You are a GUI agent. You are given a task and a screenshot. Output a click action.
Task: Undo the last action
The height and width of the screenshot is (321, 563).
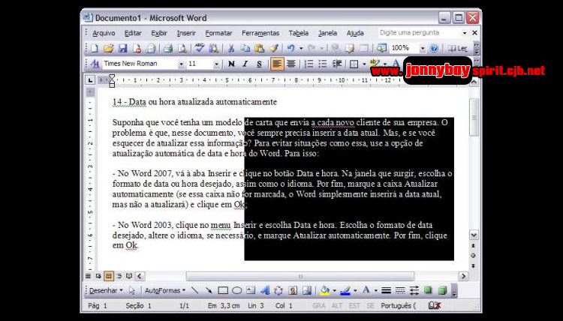[x=291, y=48]
